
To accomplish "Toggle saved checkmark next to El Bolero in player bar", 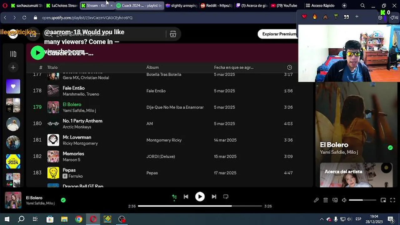I will coord(63,200).
